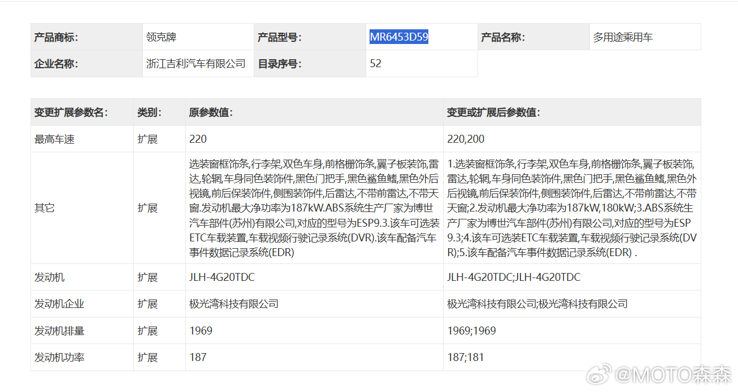
Task: Click the changed max speed value 220,200
Action: click(x=466, y=139)
